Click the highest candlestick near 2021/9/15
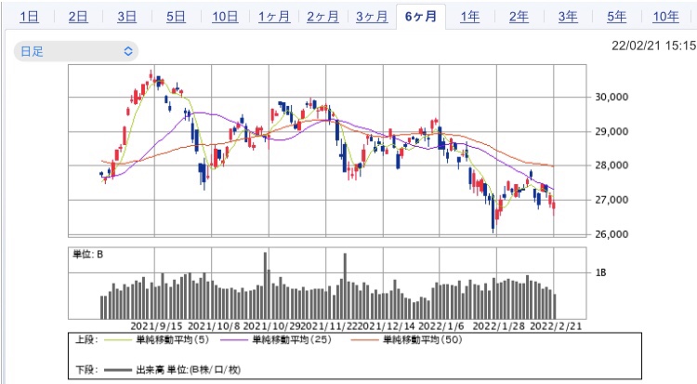The height and width of the screenshot is (384, 697). pyautogui.click(x=151, y=75)
